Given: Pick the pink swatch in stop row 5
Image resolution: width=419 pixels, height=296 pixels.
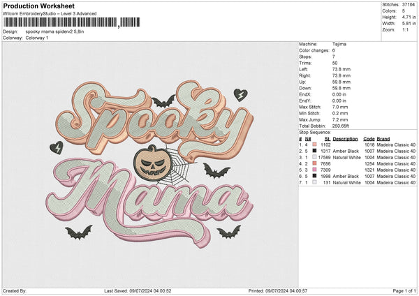Looking at the screenshot, I should point(314,170).
